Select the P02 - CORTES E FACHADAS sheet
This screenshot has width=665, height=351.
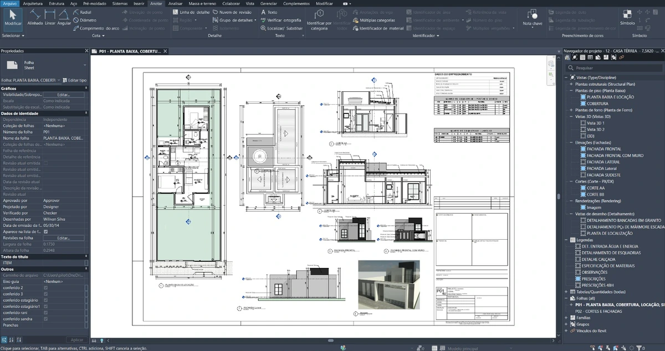[x=599, y=311]
